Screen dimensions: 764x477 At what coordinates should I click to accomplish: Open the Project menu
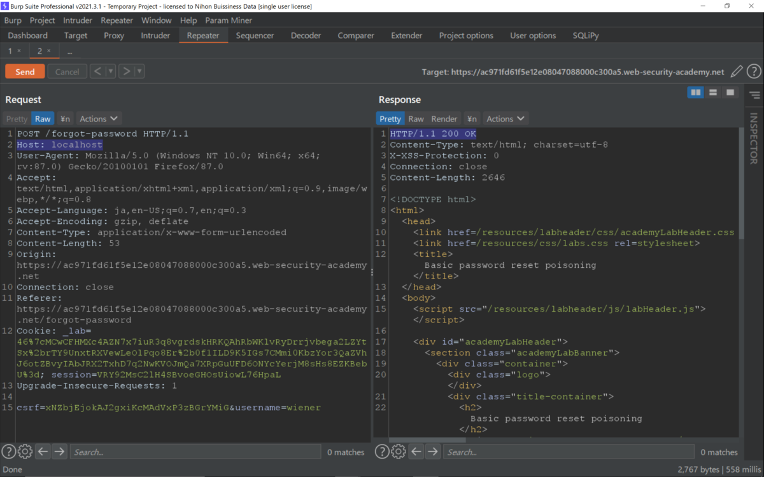pyautogui.click(x=43, y=20)
